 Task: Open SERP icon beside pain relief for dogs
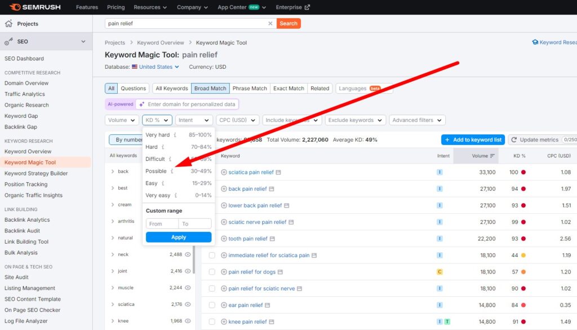coord(280,272)
